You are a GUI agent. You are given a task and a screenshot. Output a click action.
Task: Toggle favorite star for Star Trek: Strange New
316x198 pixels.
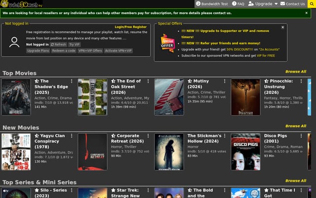click(x=113, y=190)
